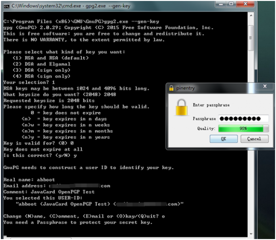Click the 'You need a Passphrase' line
Image resolution: width=276 pixels, height=240 pixels.
coord(78,223)
